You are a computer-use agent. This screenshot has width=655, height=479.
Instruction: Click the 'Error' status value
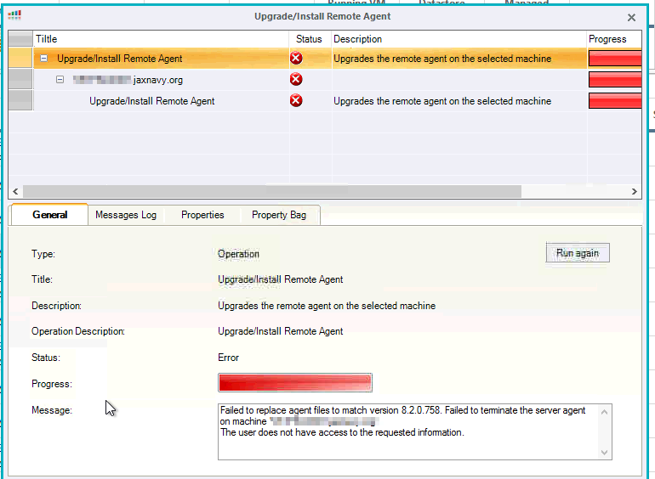[229, 358]
